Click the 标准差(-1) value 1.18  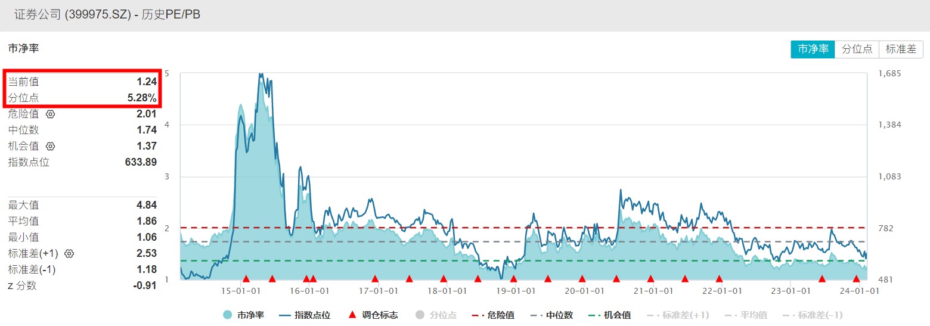click(147, 269)
